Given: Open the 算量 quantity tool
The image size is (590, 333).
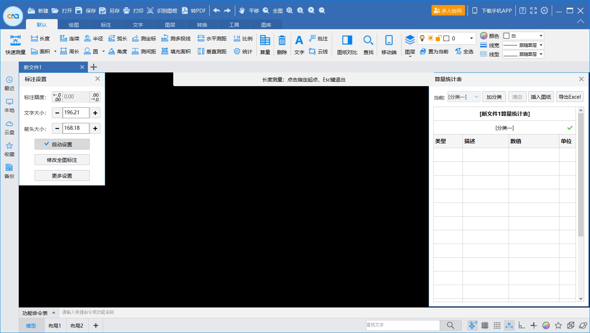Looking at the screenshot, I should click(265, 45).
